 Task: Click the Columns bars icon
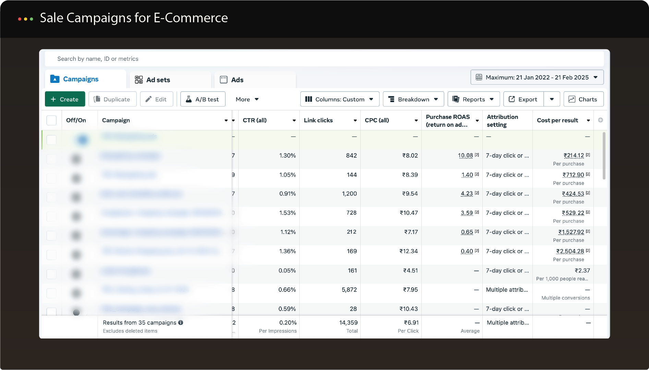pyautogui.click(x=309, y=99)
